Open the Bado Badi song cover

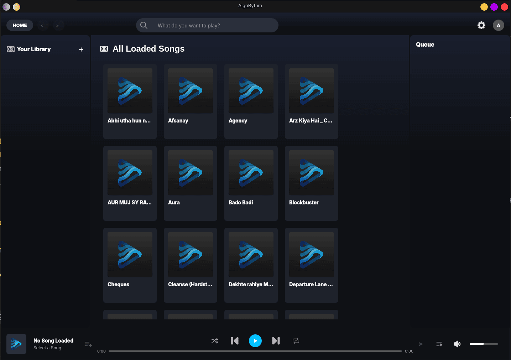pyautogui.click(x=251, y=173)
